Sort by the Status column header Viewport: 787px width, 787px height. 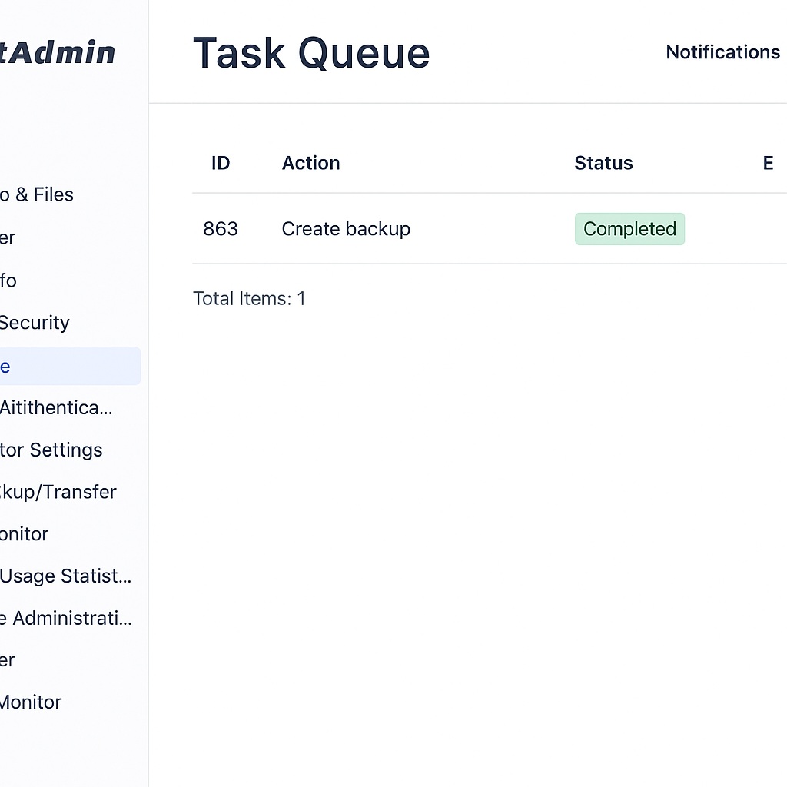[x=603, y=163]
